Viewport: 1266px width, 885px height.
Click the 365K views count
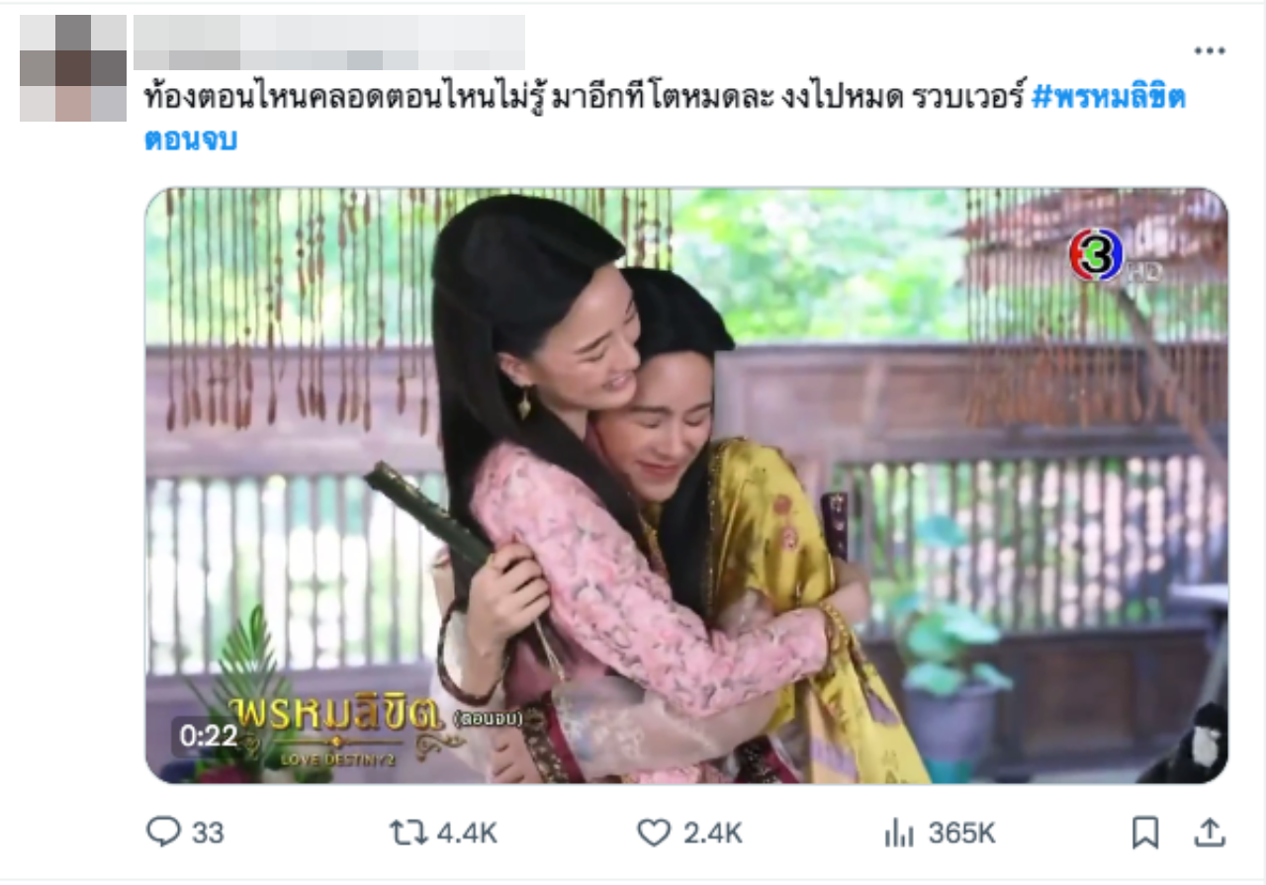pyautogui.click(x=961, y=833)
